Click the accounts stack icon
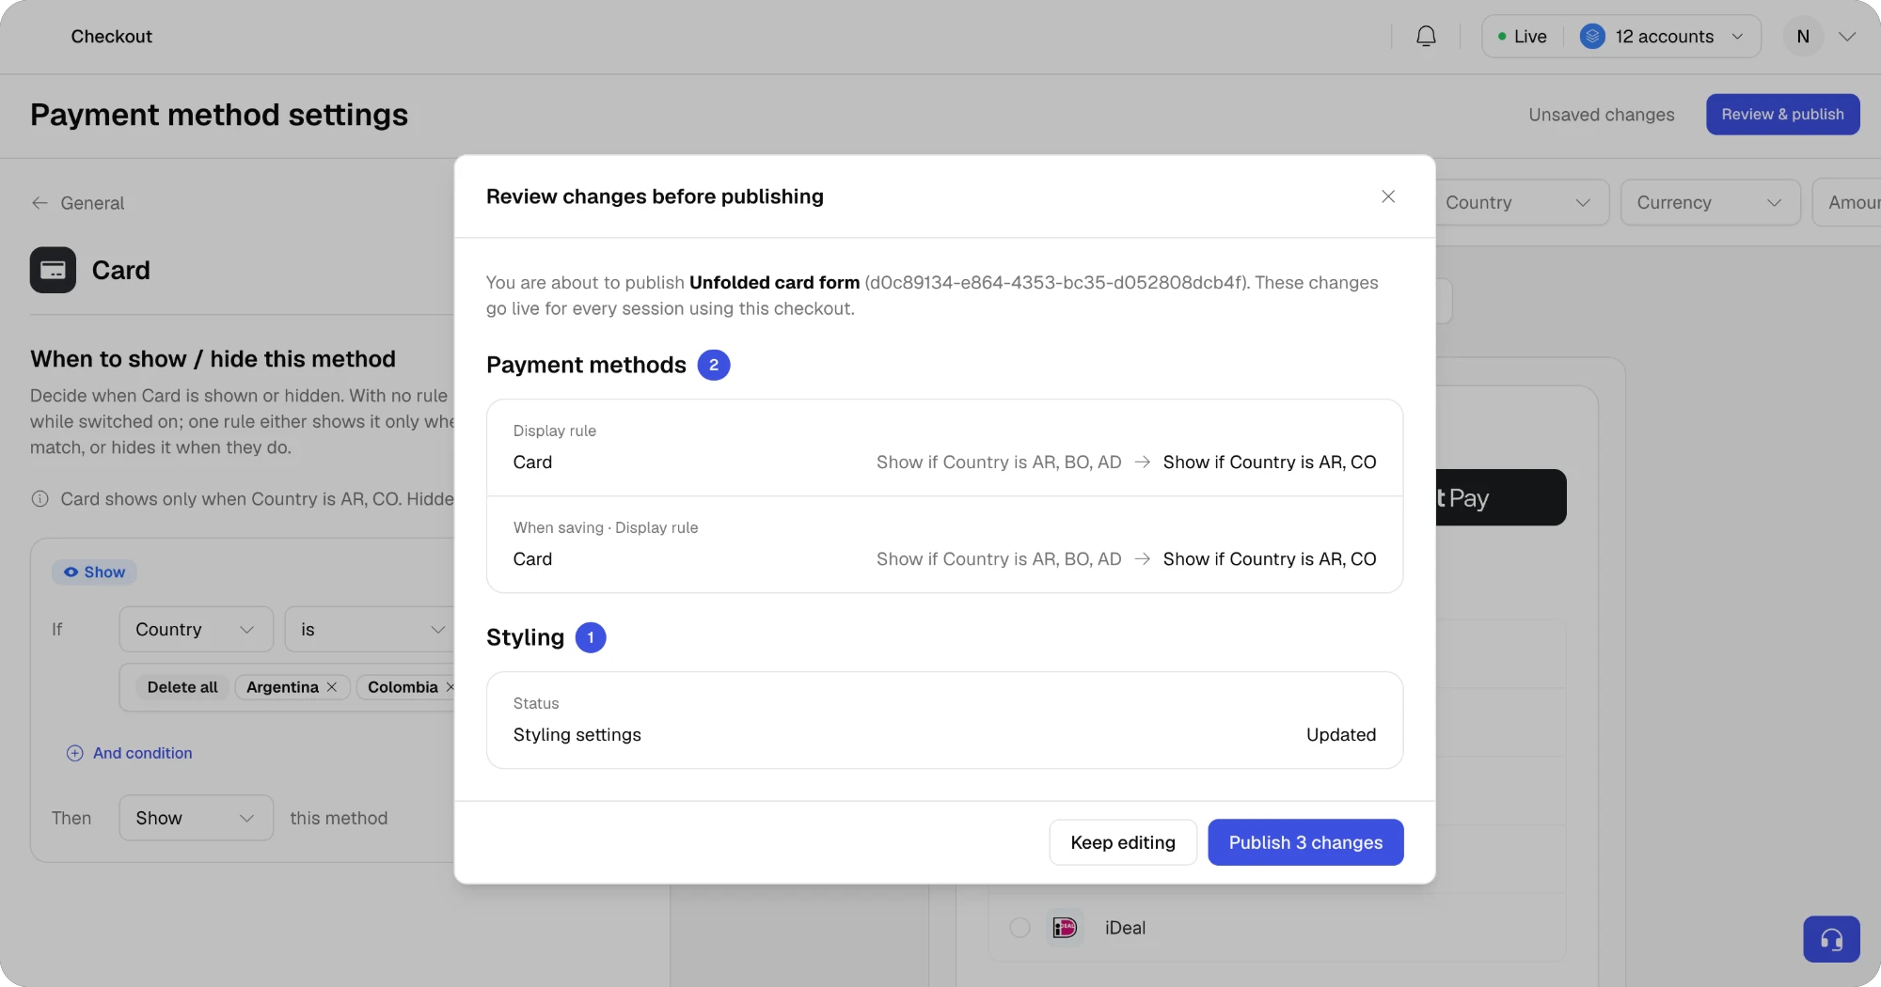This screenshot has width=1881, height=987. pos(1592,37)
